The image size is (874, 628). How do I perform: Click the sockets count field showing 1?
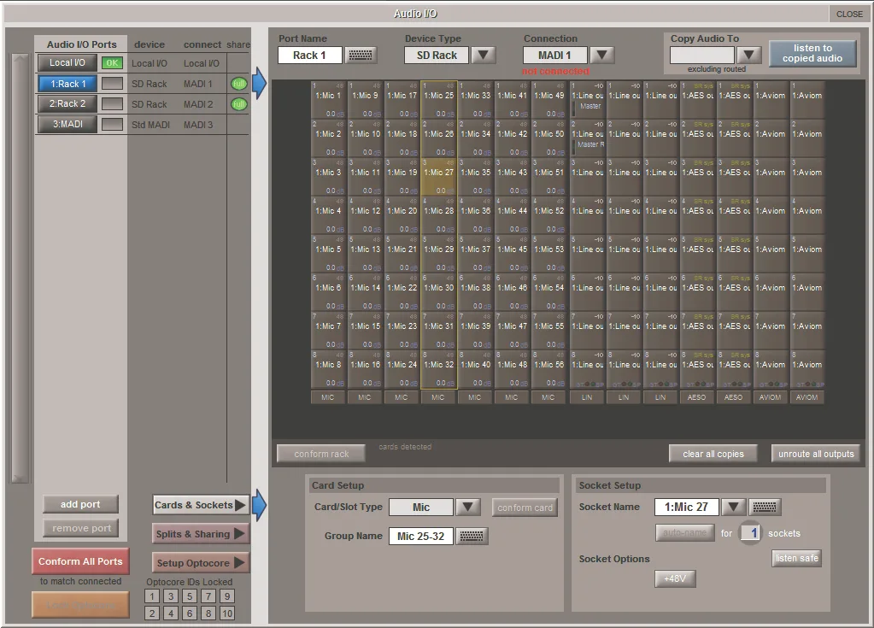[750, 533]
